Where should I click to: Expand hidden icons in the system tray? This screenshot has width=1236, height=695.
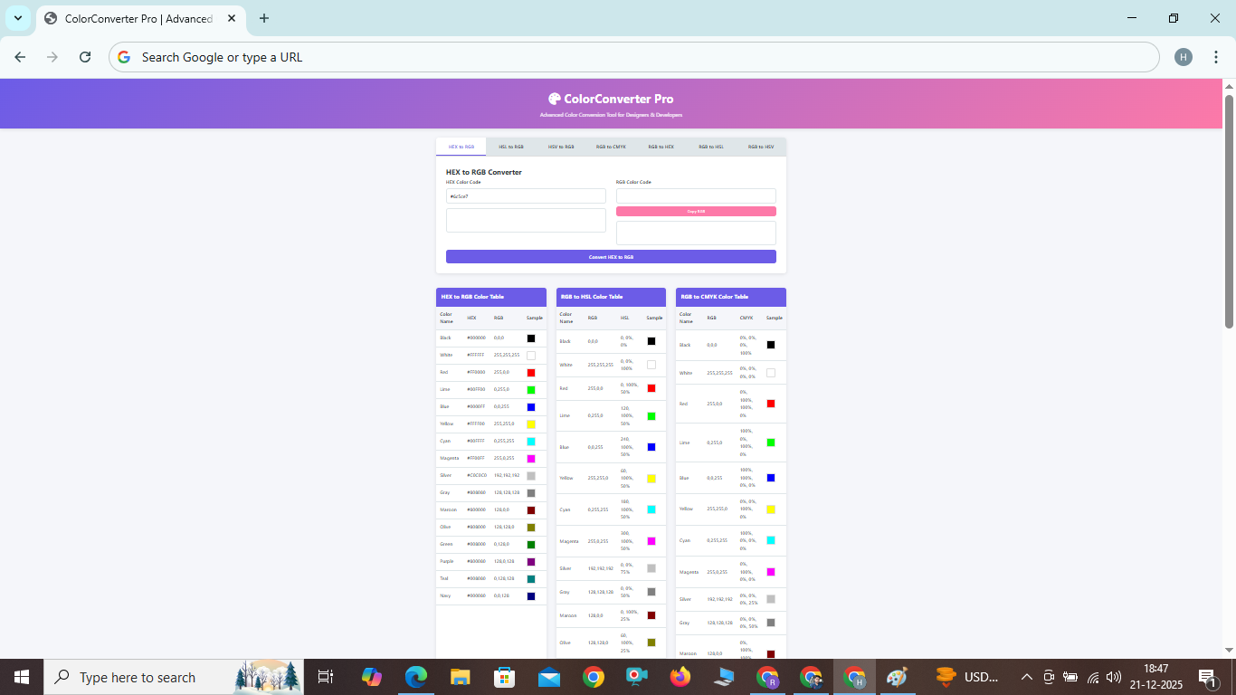click(1027, 677)
